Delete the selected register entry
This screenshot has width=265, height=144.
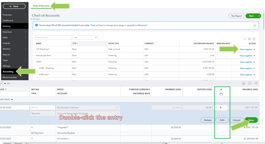pos(207,120)
